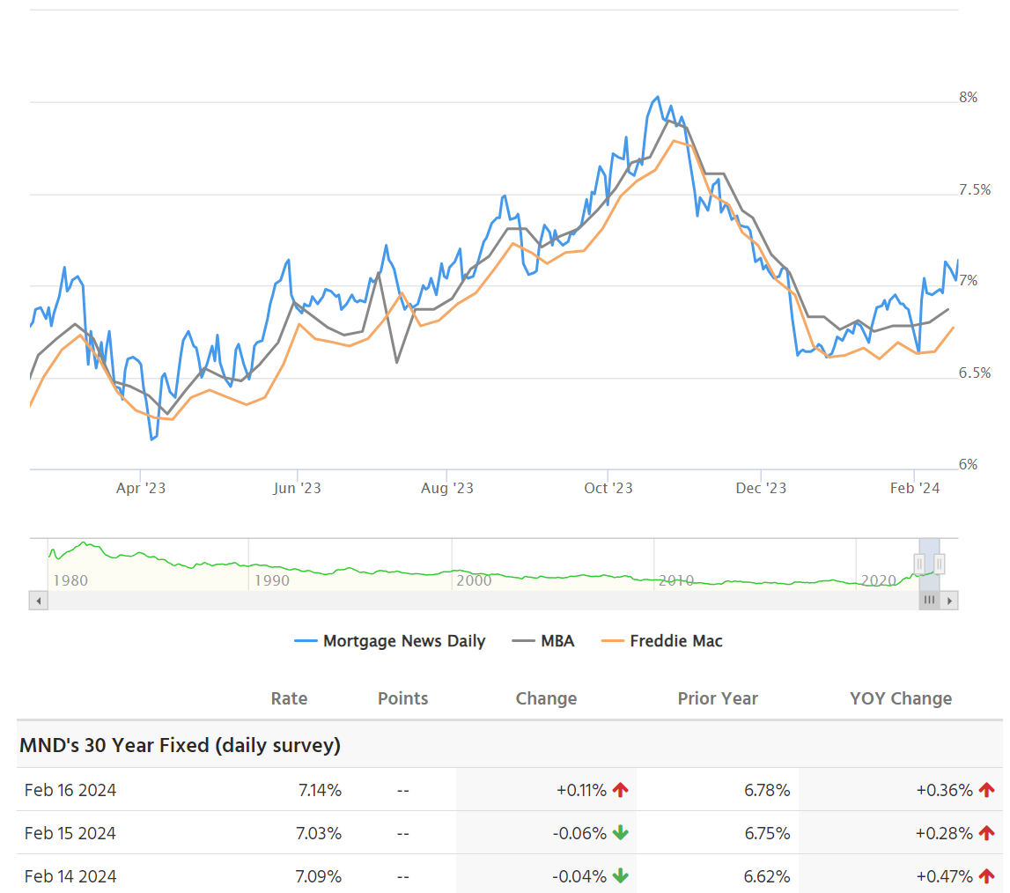Click the Prior Year column header
Viewport: 1010px width, 893px height.
(718, 698)
